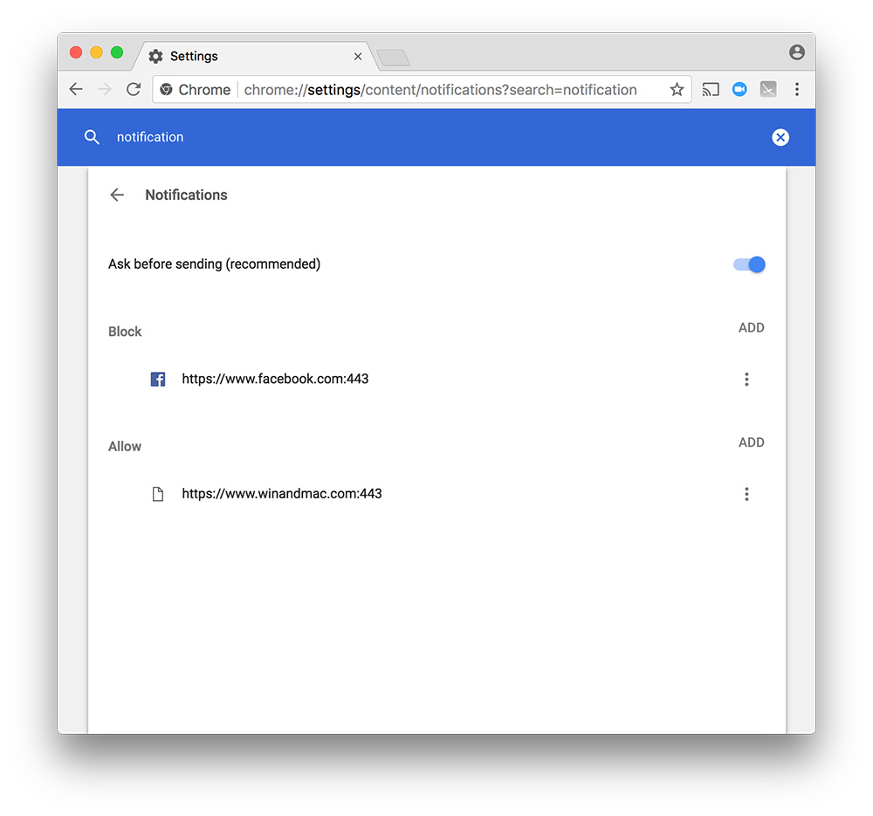Bookmark this page with the star
Screen dimensions: 873x816
pos(677,89)
